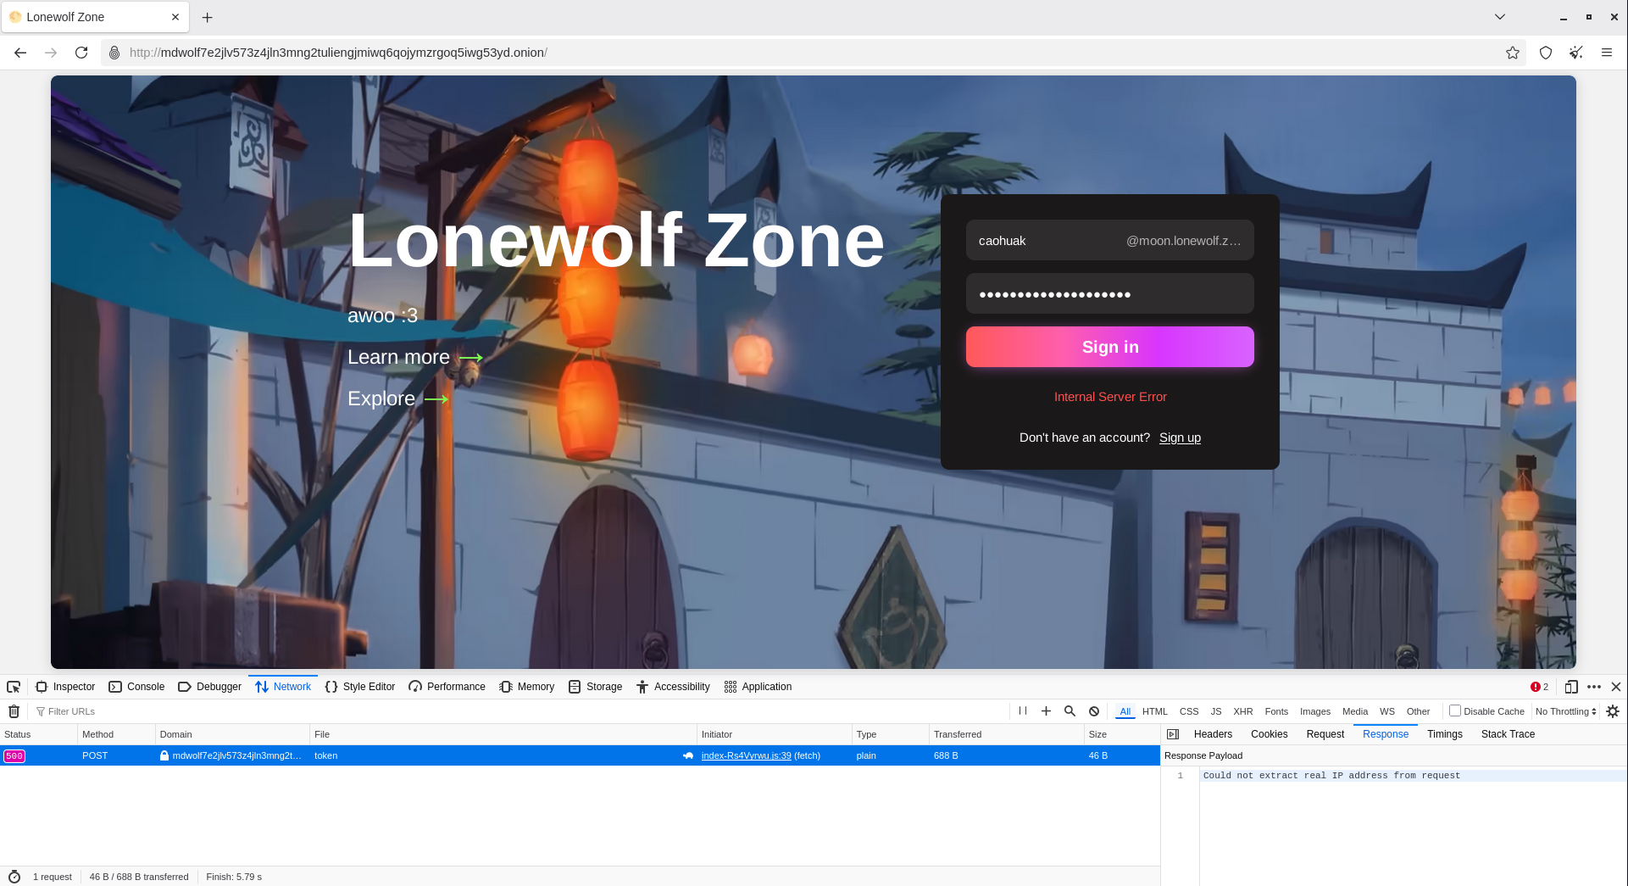This screenshot has width=1628, height=886.
Task: Click the element picker icon in DevTools
Action: [14, 687]
